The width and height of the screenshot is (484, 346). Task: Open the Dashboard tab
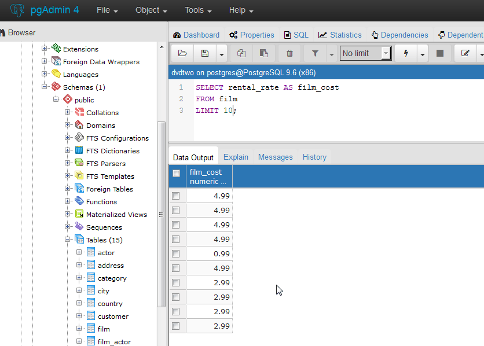coord(196,35)
